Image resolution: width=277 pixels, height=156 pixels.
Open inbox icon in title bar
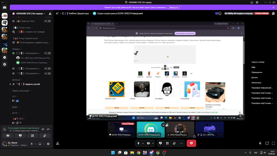[x=252, y=2]
